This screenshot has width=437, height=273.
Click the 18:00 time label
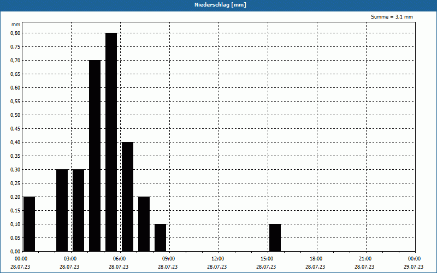point(316,259)
